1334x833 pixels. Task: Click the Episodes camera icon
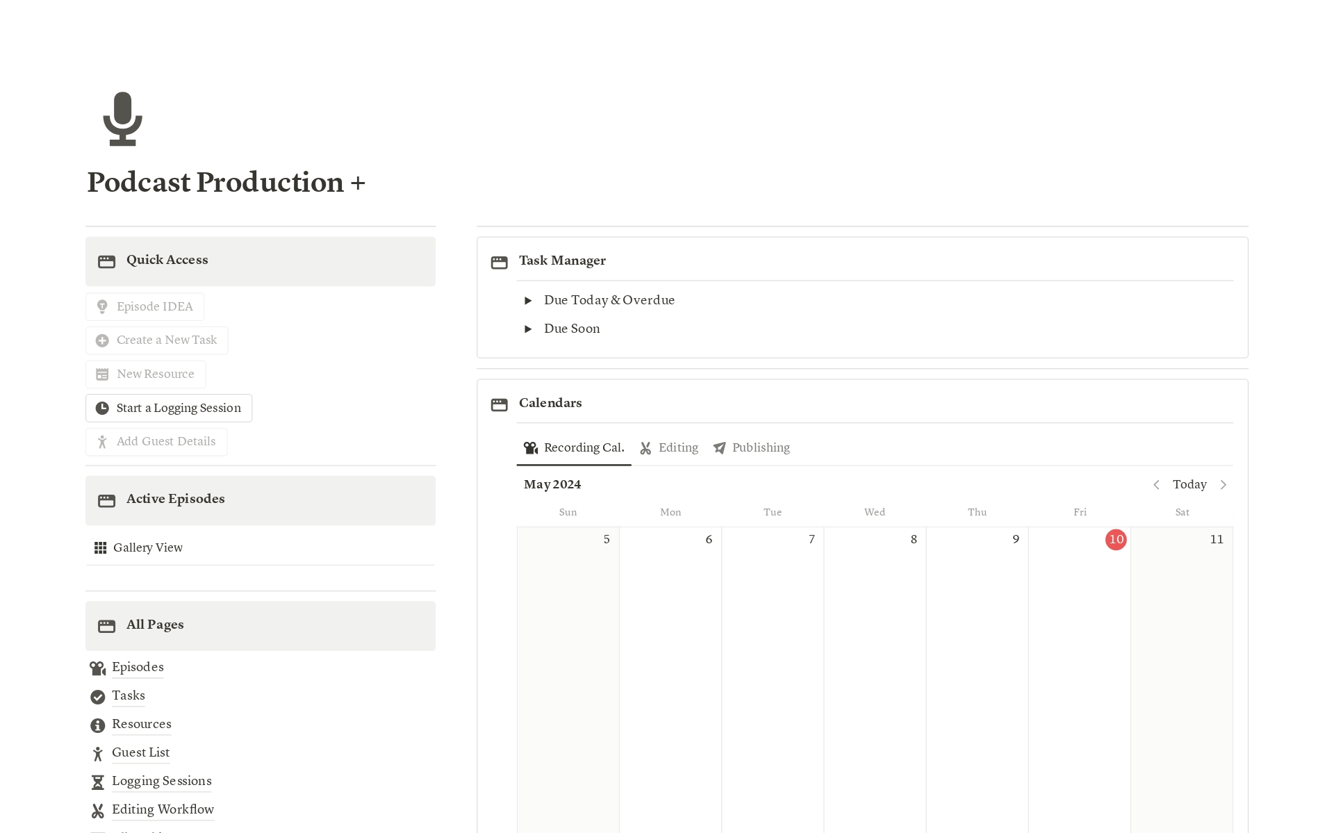click(x=97, y=668)
